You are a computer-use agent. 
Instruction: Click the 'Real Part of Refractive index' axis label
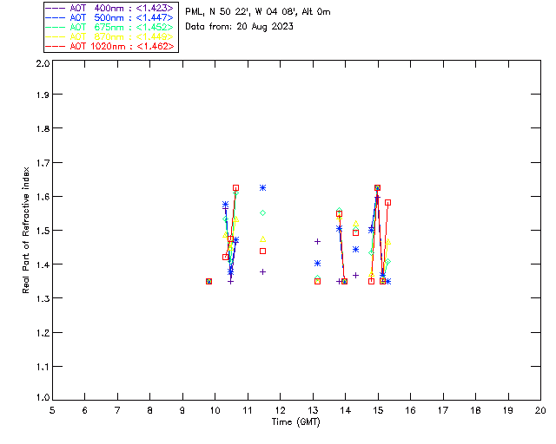click(x=26, y=230)
